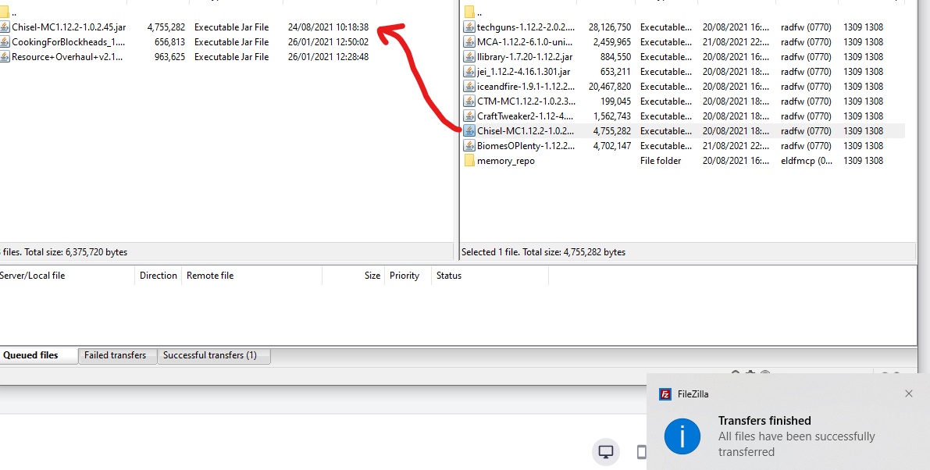
Task: Click the folder icon of memory_repo
Action: (x=469, y=161)
